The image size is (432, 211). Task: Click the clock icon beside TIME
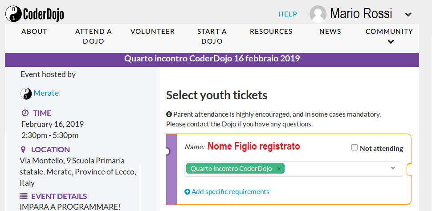pyautogui.click(x=25, y=113)
